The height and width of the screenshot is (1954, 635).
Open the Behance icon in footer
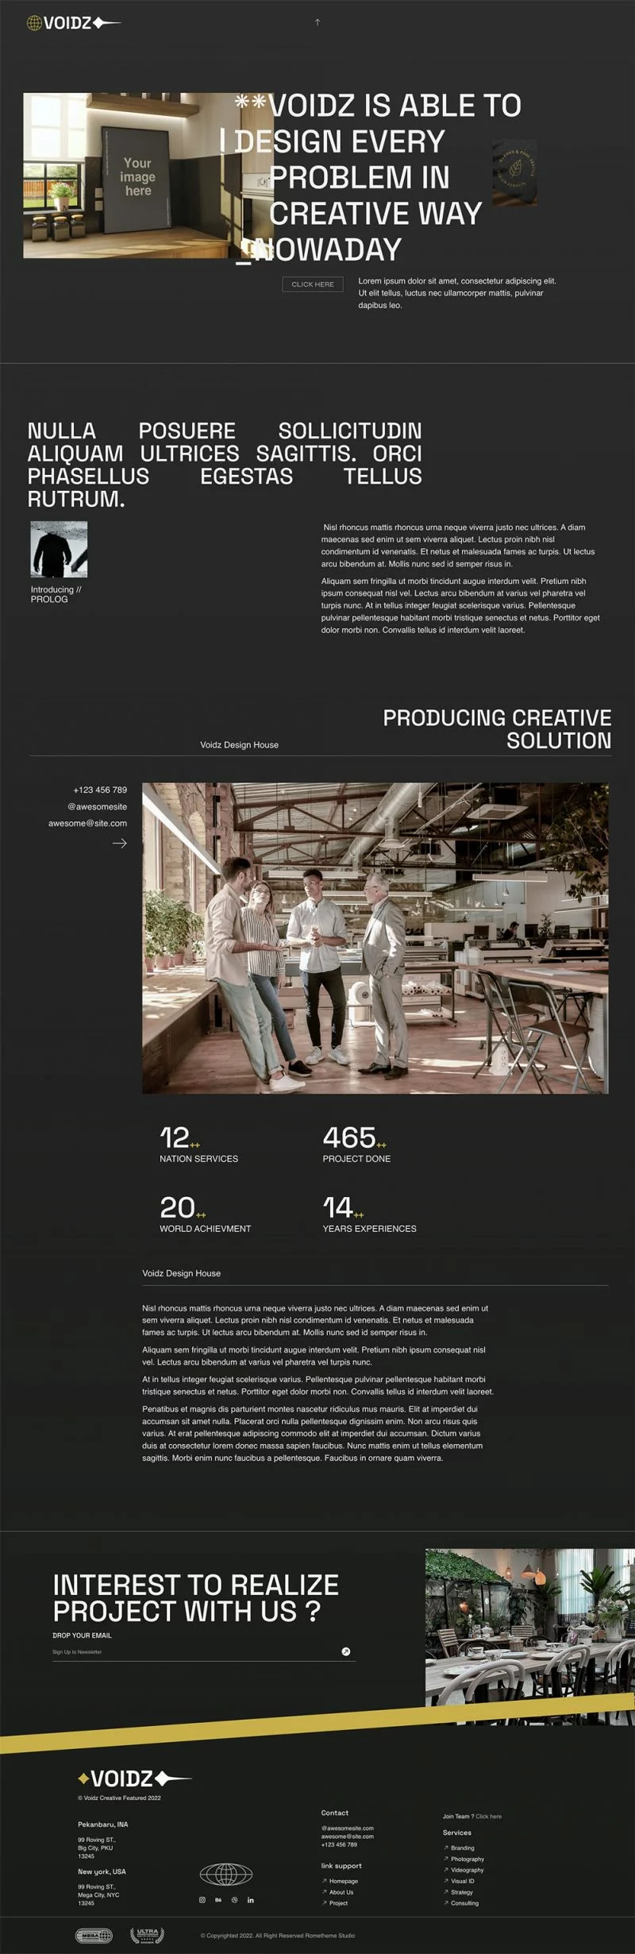218,1900
